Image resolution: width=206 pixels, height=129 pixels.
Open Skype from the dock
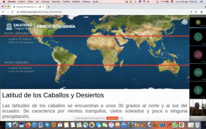click(47, 125)
